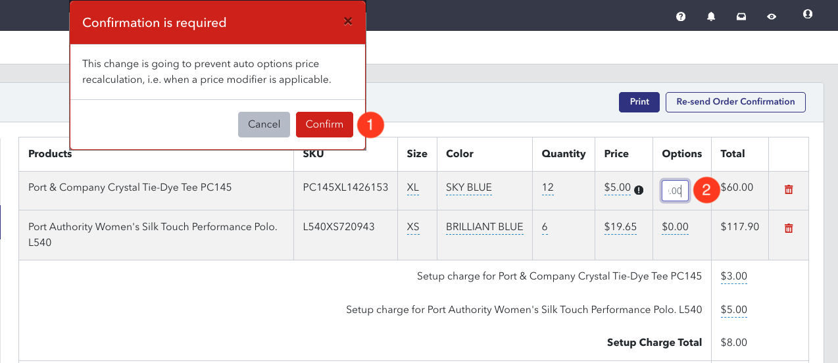Open the notifications bell icon

point(711,16)
